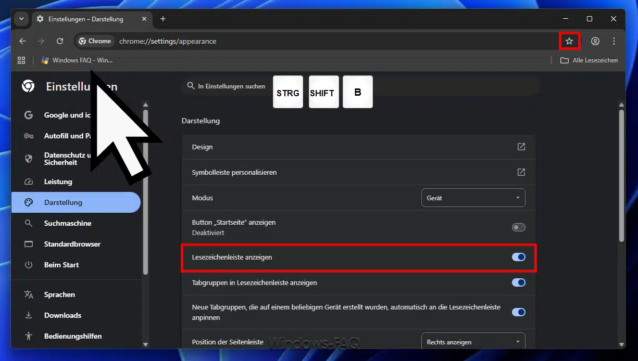Expand the Modus dropdown showing Gerät
The image size is (638, 361).
tap(473, 198)
